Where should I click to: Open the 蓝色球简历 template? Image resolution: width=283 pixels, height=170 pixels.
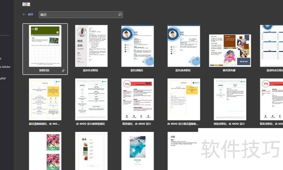(x=138, y=46)
